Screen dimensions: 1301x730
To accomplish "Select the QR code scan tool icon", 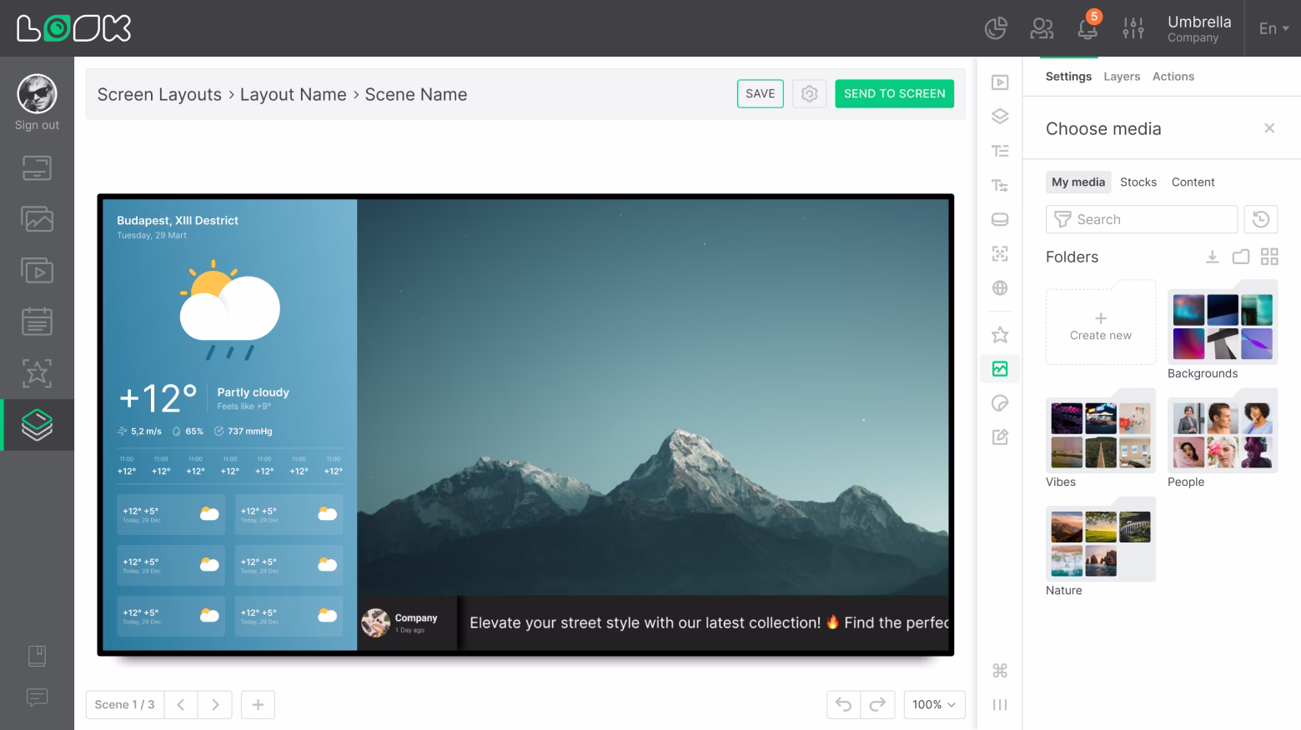I will point(1000,253).
